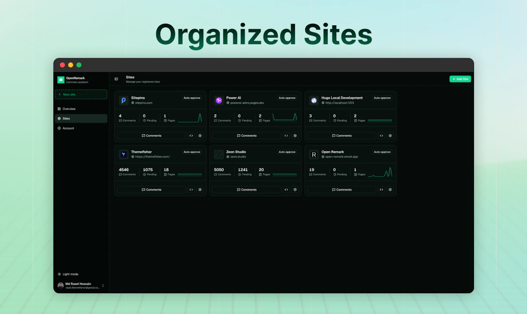Click the 4546 comments count

[x=124, y=170]
